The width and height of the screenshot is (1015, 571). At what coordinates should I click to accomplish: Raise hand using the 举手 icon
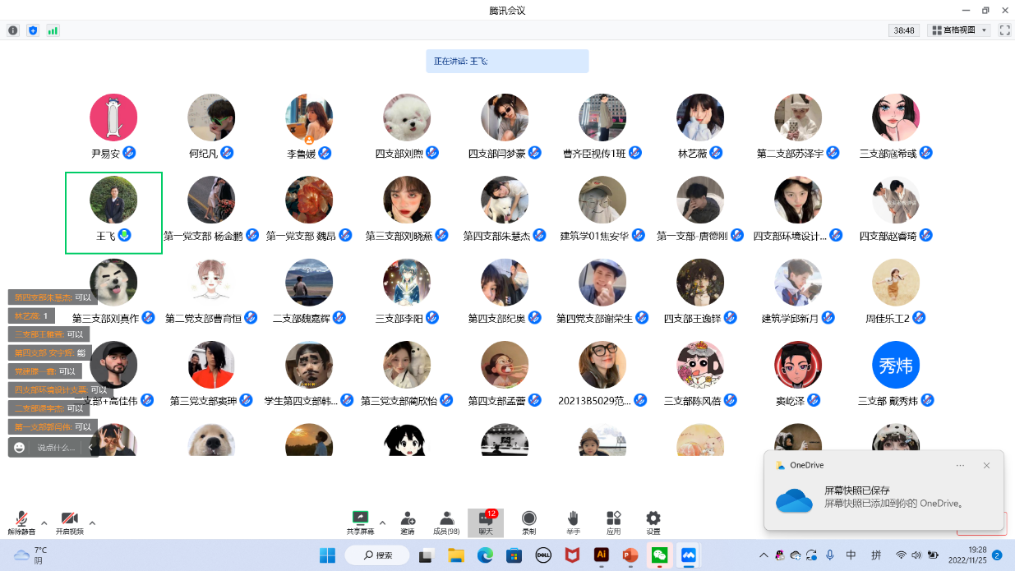[x=573, y=522]
